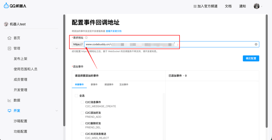Check the C2C关闭消息推送 checkbox

pos(82,134)
